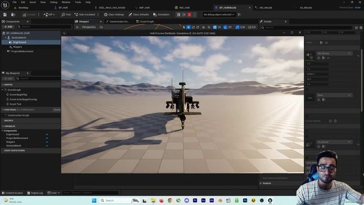
Task: Compile the blueprint
Action: click(29, 14)
